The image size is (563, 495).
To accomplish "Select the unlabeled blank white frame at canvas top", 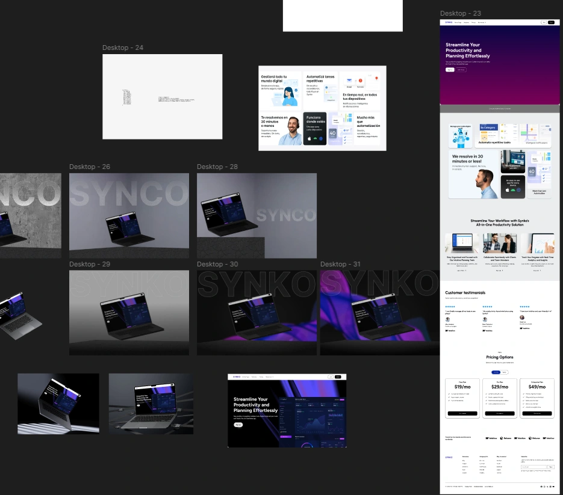I will [x=343, y=16].
